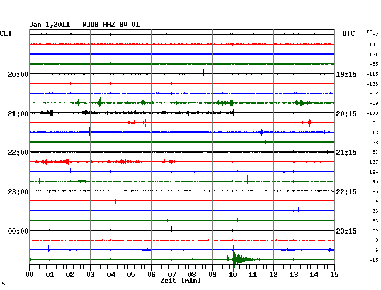Select DC offset value "38"
This screenshot has width=381, height=290.
point(375,143)
